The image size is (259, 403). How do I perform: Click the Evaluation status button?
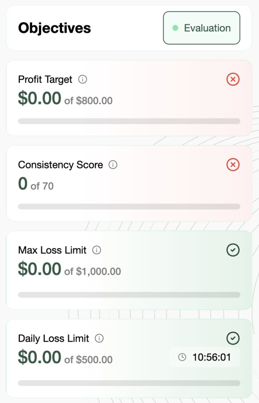201,28
